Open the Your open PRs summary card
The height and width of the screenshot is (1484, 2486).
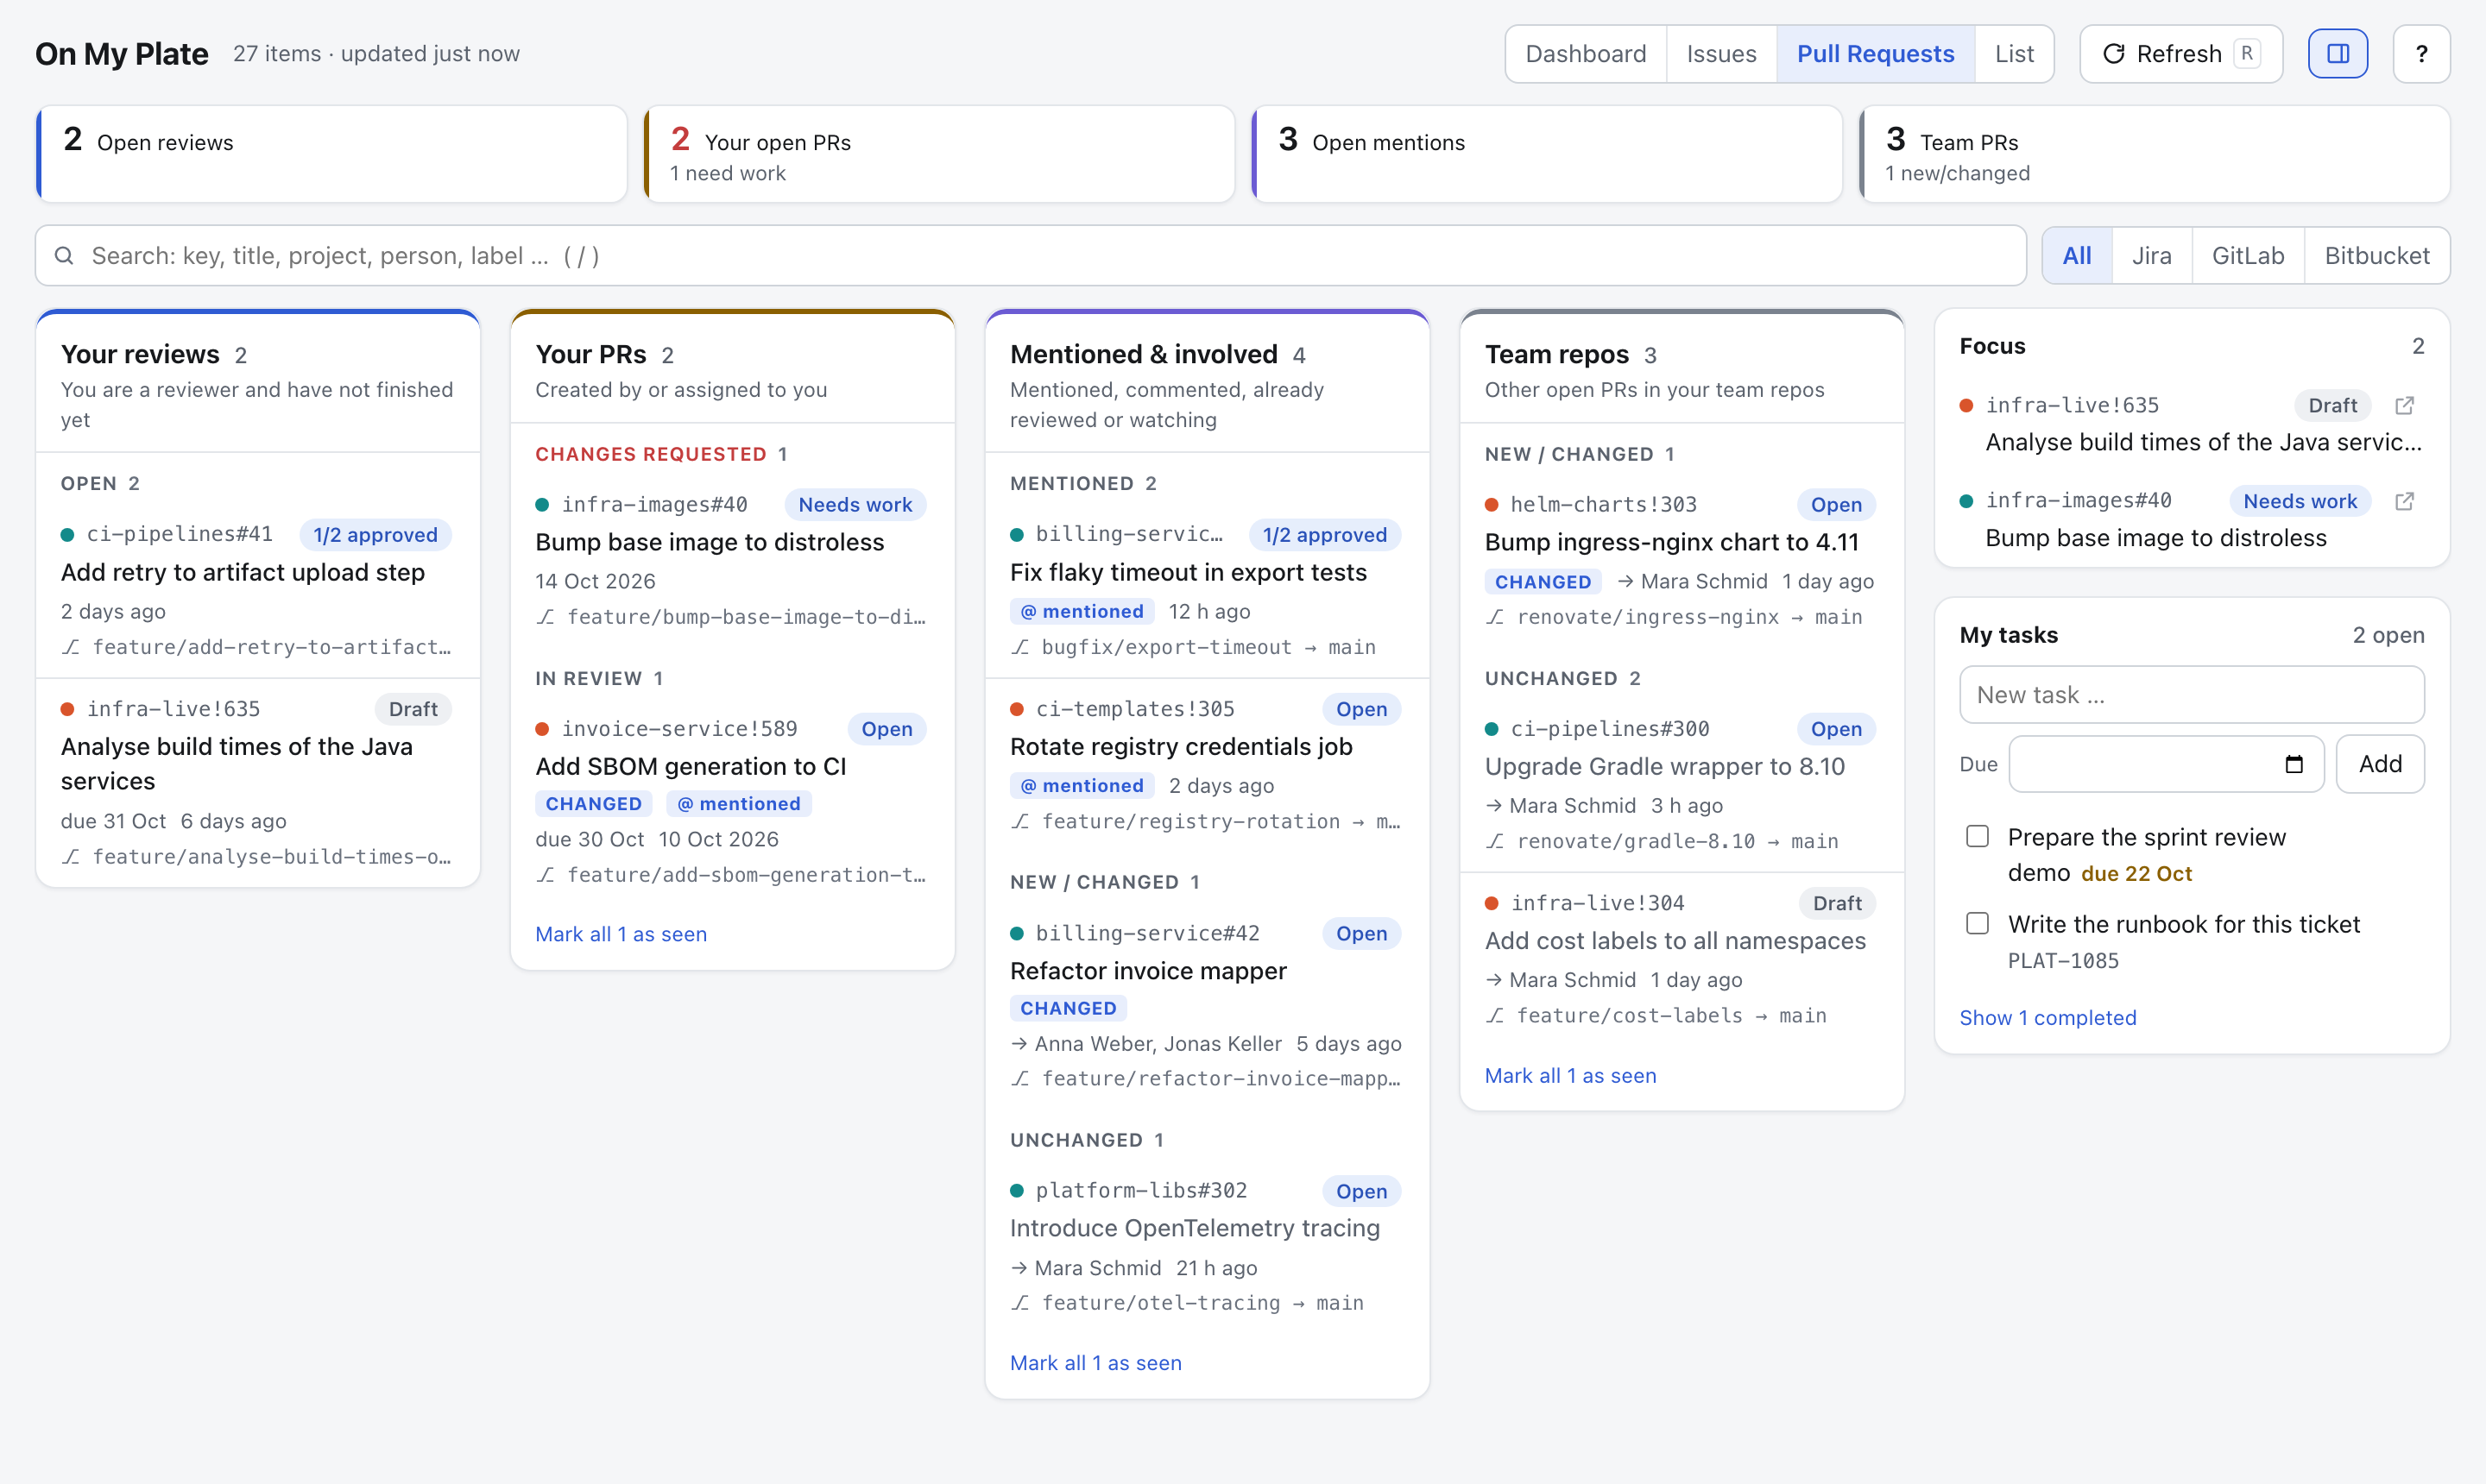939,154
